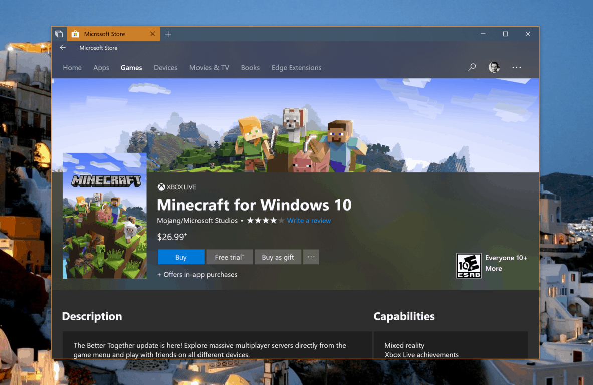Click the Mixed reality capability text

click(x=405, y=345)
